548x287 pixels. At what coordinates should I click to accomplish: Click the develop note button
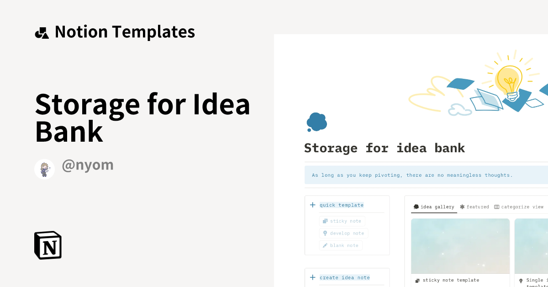pos(343,233)
